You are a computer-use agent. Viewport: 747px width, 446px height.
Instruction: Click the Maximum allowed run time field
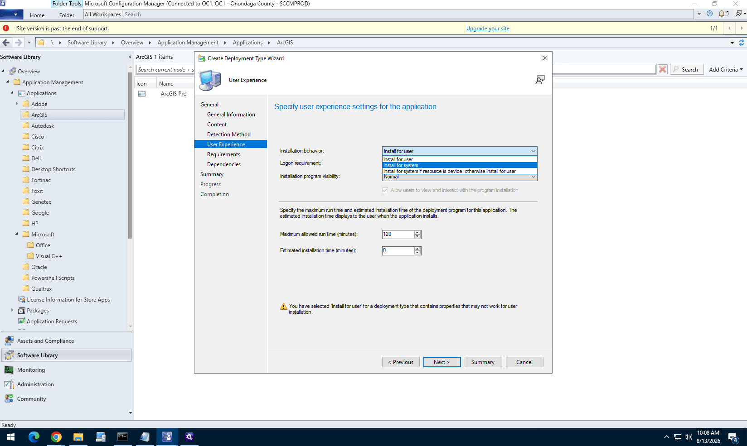pos(398,234)
